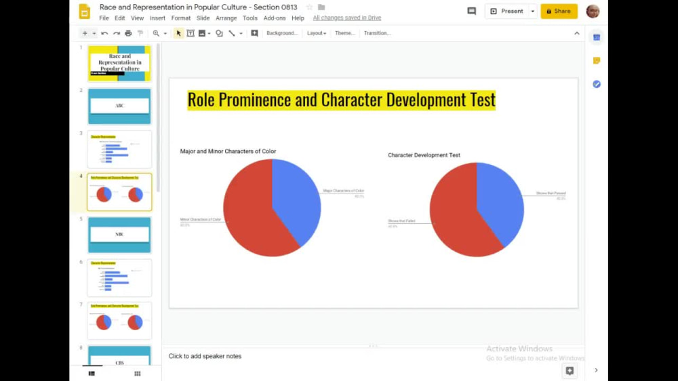Click the yellow Share button

[x=559, y=12]
